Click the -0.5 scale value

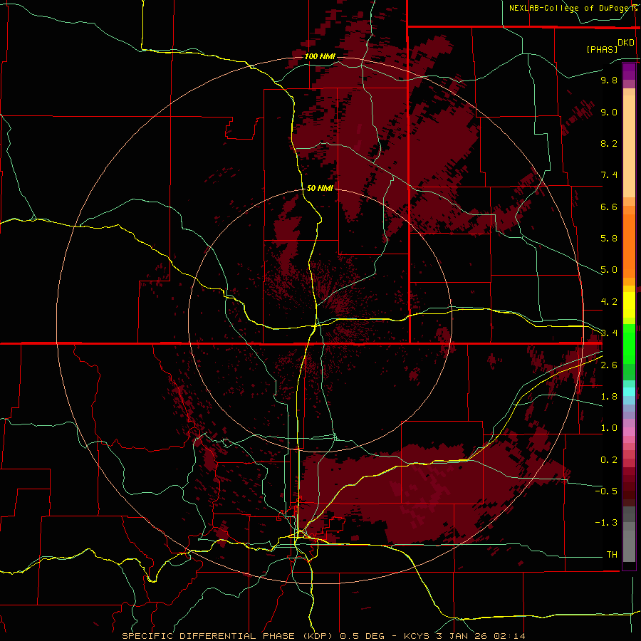coord(606,491)
